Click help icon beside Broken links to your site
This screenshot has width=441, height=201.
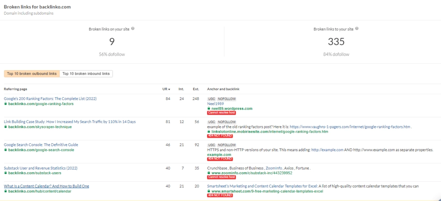click(x=357, y=29)
